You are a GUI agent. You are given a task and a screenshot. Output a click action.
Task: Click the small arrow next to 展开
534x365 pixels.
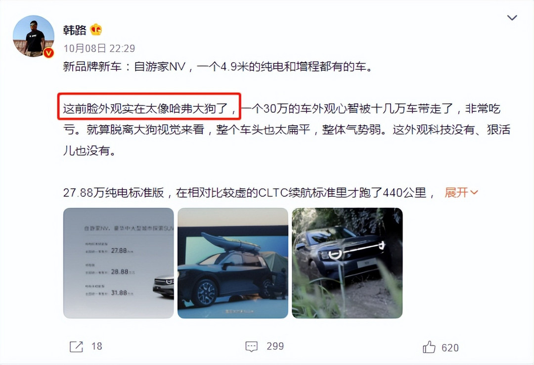click(x=474, y=193)
